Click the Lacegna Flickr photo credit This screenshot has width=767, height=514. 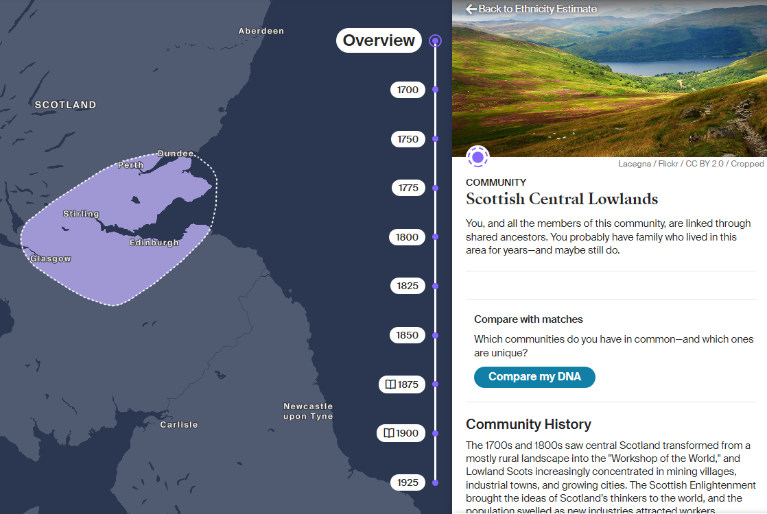click(691, 164)
